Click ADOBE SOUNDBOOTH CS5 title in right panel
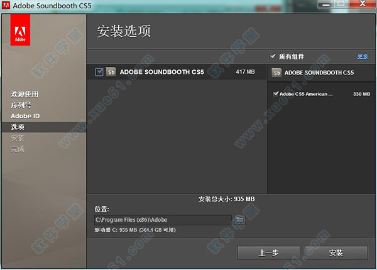 (x=319, y=73)
